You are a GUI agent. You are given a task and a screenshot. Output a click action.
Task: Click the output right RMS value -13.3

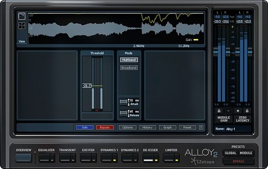(x=247, y=21)
